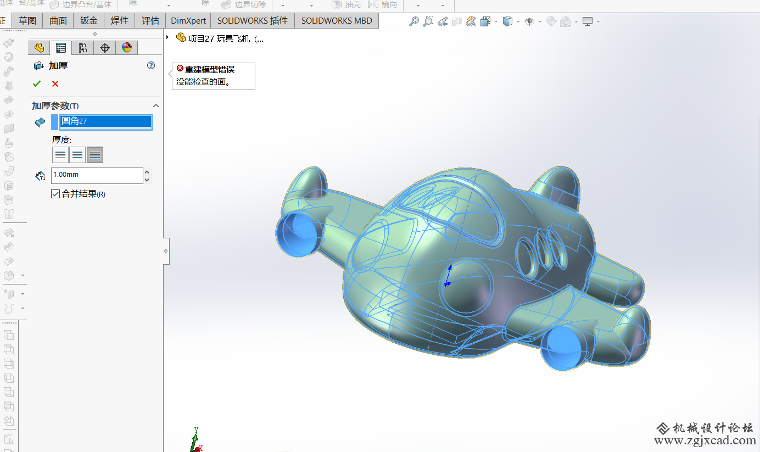
Task: Select thicken both sides thickness option
Action: click(77, 155)
